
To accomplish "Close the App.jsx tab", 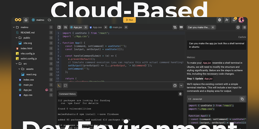I will tap(85, 27).
